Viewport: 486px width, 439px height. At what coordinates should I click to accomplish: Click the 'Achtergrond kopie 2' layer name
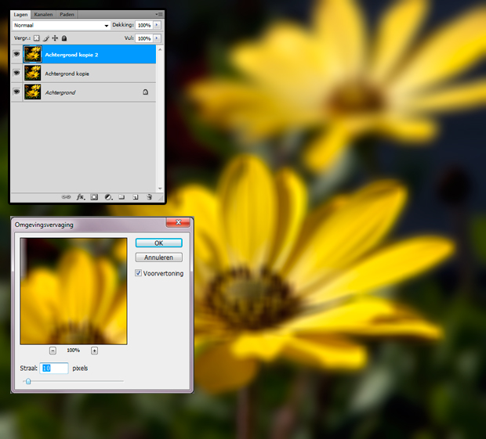pos(71,55)
